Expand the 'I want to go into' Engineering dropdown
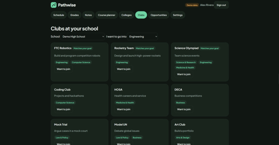Image resolution: width=279 pixels, height=145 pixels. [142, 37]
